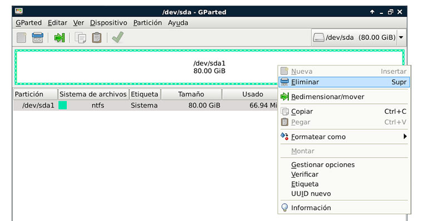
Task: Choose Verificar in the context menu
Action: tap(344, 174)
